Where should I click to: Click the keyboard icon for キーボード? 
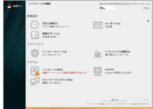(98, 25)
